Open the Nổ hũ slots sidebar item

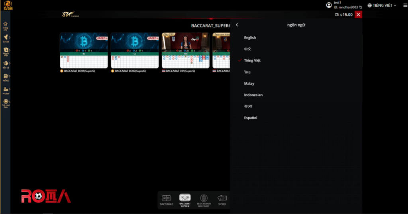click(x=6, y=78)
